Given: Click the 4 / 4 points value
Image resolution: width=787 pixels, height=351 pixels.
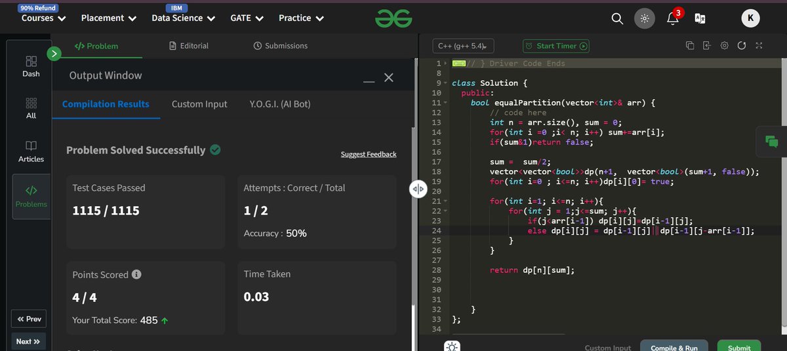Looking at the screenshot, I should click(85, 297).
